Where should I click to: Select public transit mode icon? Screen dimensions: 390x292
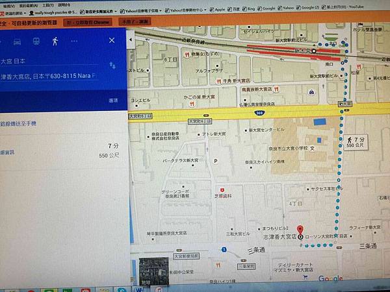pos(36,42)
